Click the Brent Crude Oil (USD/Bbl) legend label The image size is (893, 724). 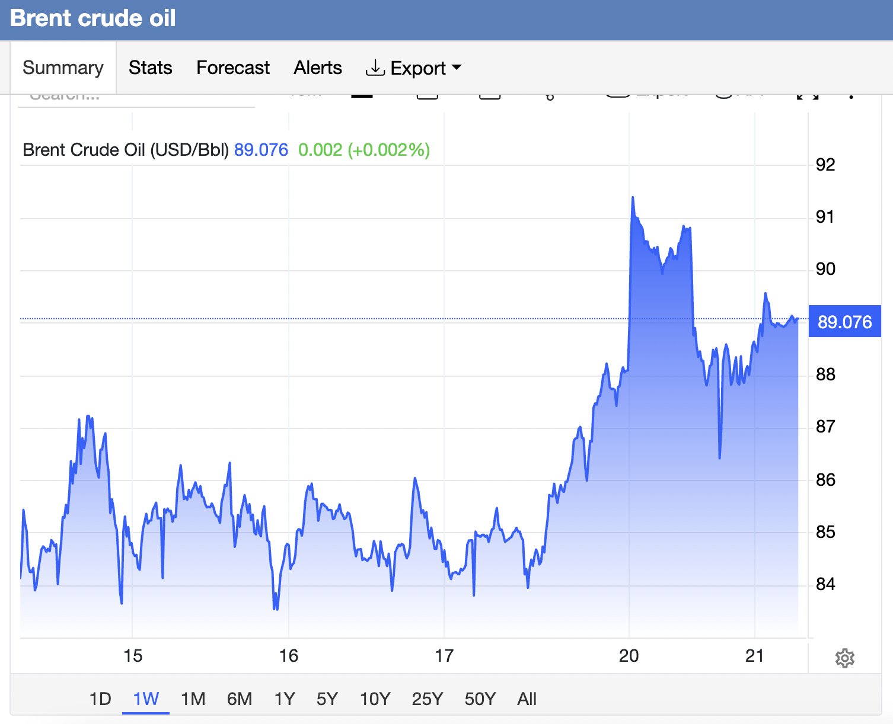click(126, 150)
